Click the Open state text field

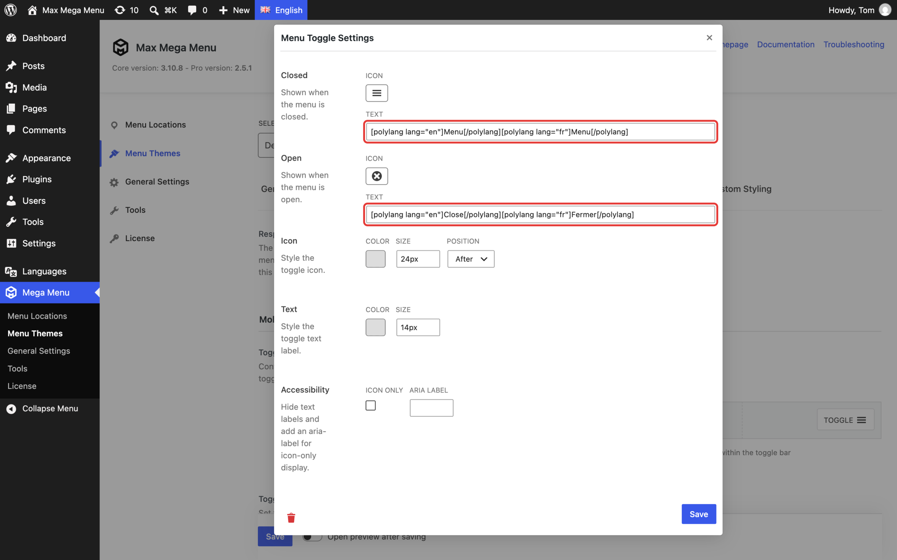tap(540, 215)
